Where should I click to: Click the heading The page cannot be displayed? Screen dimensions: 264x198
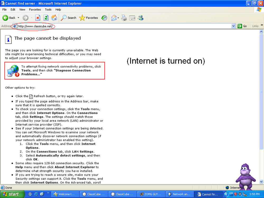tap(48, 38)
